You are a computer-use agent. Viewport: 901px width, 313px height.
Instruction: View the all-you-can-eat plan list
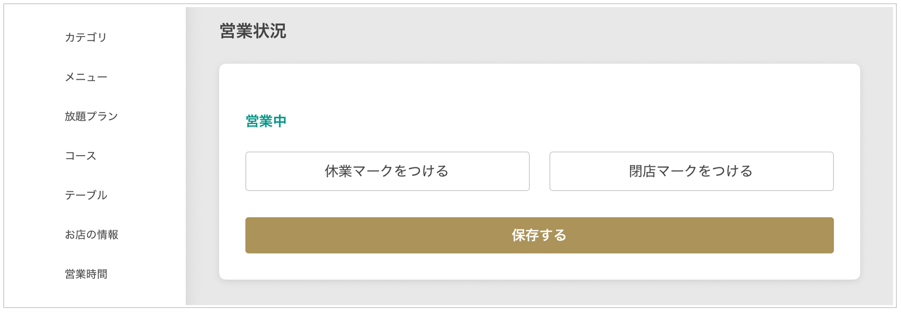click(91, 116)
